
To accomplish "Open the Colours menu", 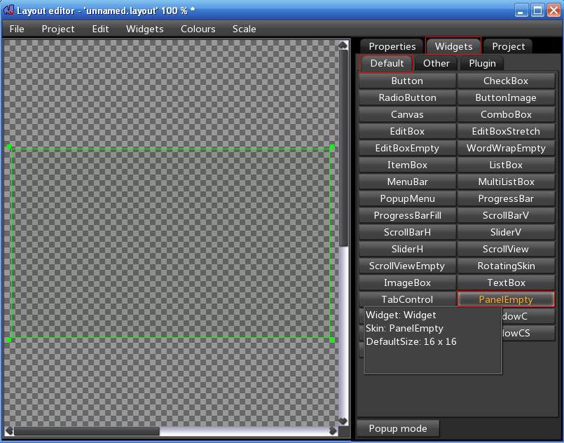I will tap(198, 29).
